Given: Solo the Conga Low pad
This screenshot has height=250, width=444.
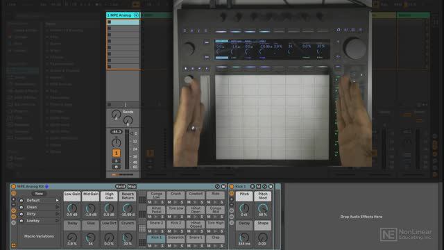Looking at the screenshot, I should tap(162, 202).
